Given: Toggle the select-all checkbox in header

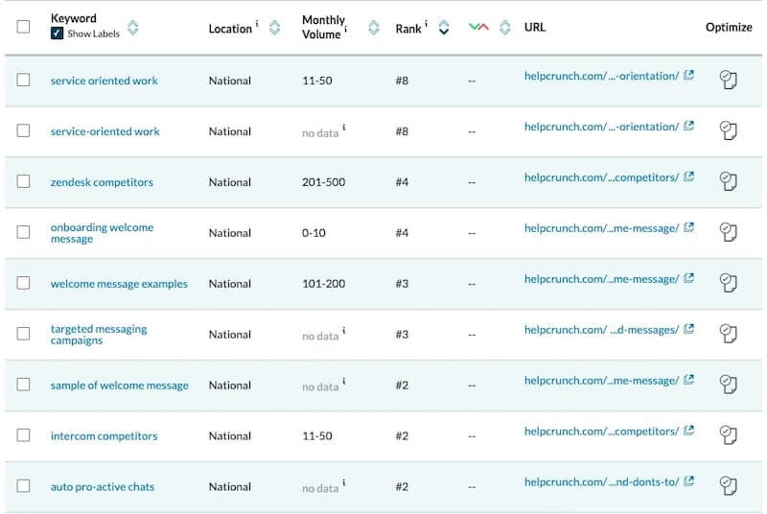Looking at the screenshot, I should [x=23, y=27].
